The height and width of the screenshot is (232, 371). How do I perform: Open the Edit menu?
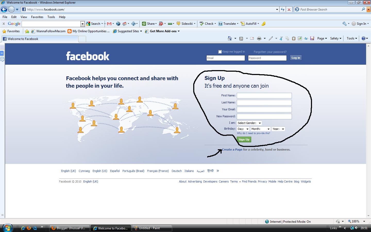[x=14, y=17]
